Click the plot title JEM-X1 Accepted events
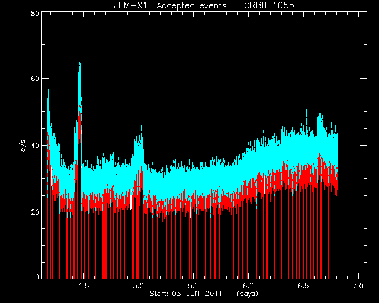The height and width of the screenshot is (303, 379). 170,5
